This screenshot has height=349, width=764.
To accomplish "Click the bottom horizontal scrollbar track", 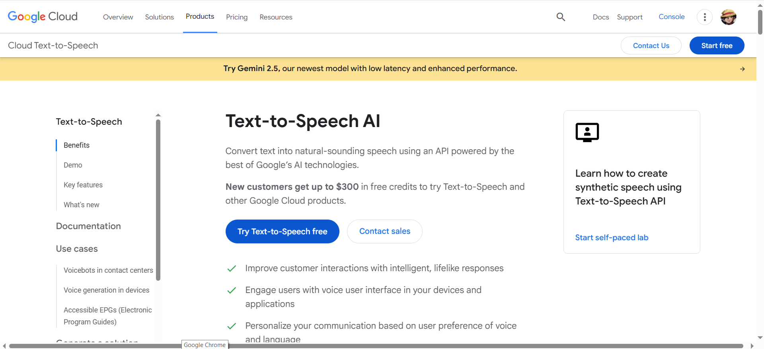I will [376, 346].
